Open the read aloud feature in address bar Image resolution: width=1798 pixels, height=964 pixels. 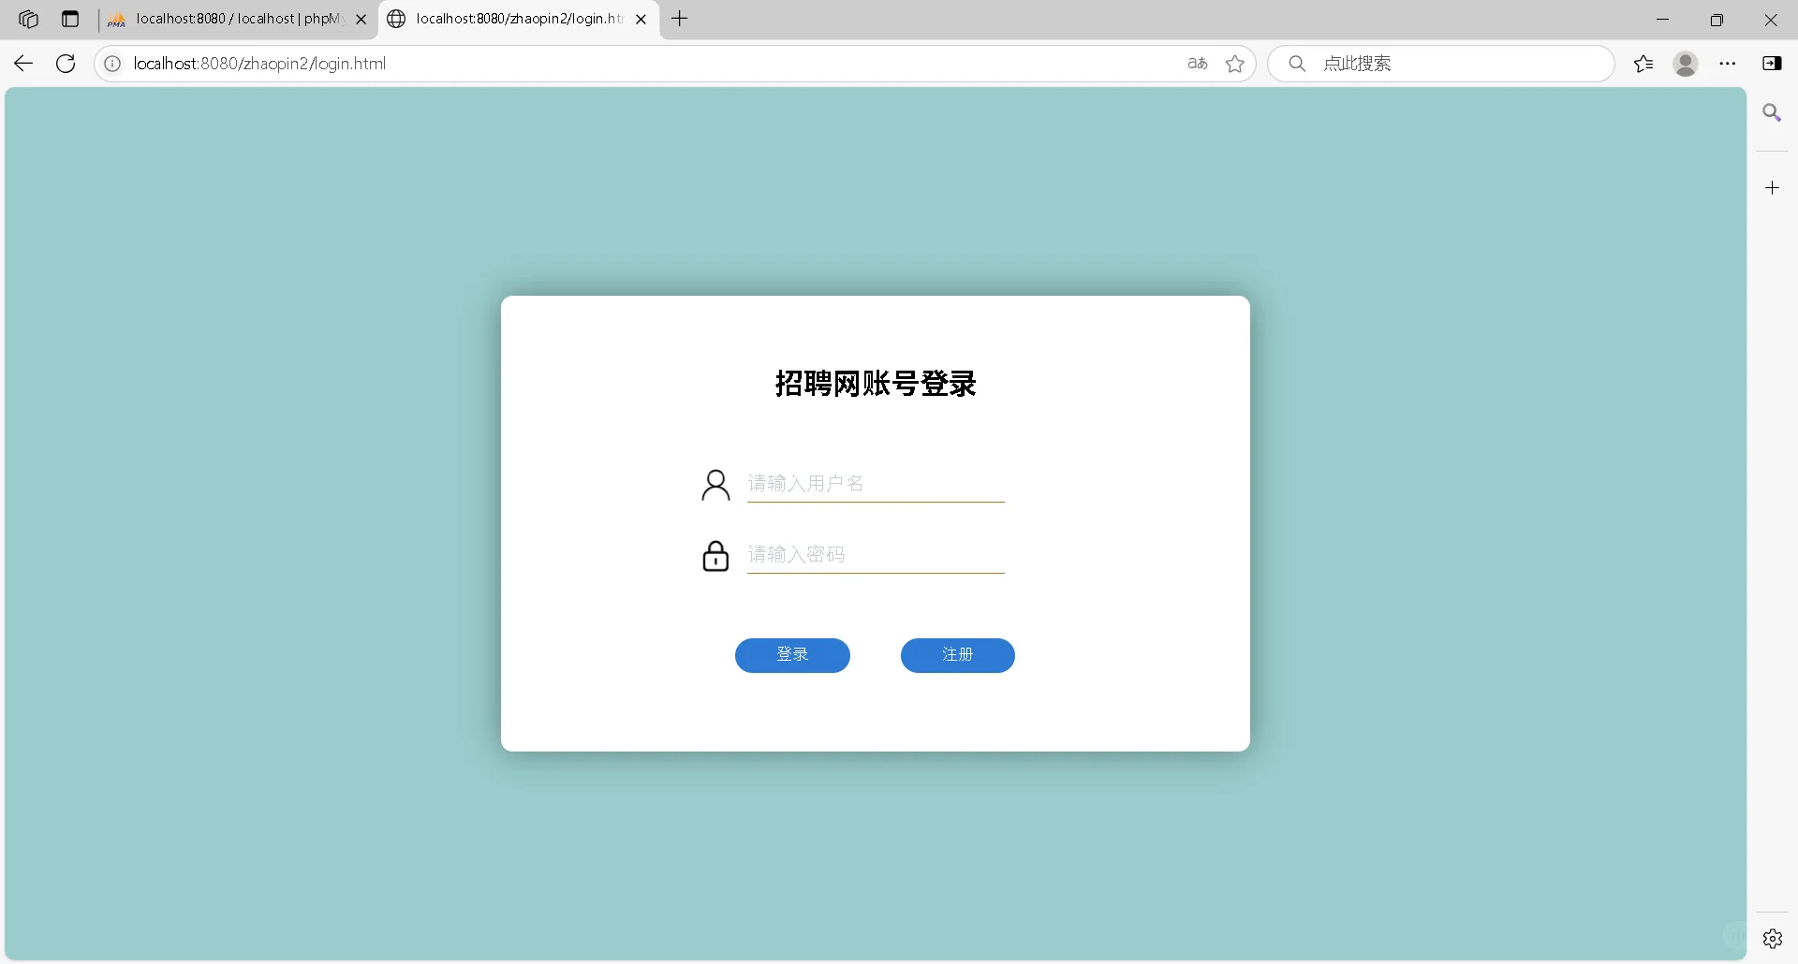click(1197, 63)
